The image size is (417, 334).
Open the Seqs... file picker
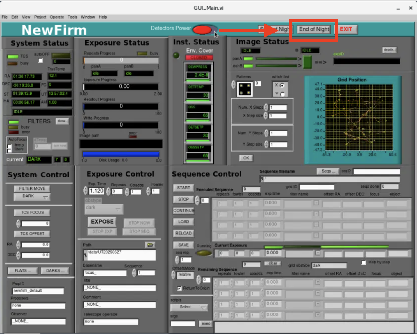328,171
